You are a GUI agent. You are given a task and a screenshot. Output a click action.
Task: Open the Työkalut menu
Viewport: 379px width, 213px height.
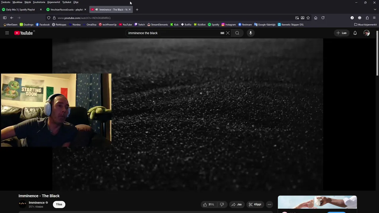[67, 2]
